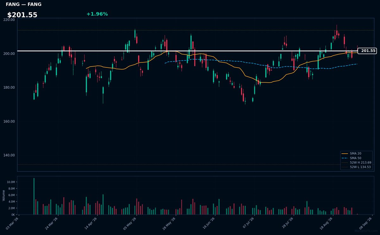Click the 16 Jun '26 date label
Viewport: 380px width, 235px height.
click(208, 223)
